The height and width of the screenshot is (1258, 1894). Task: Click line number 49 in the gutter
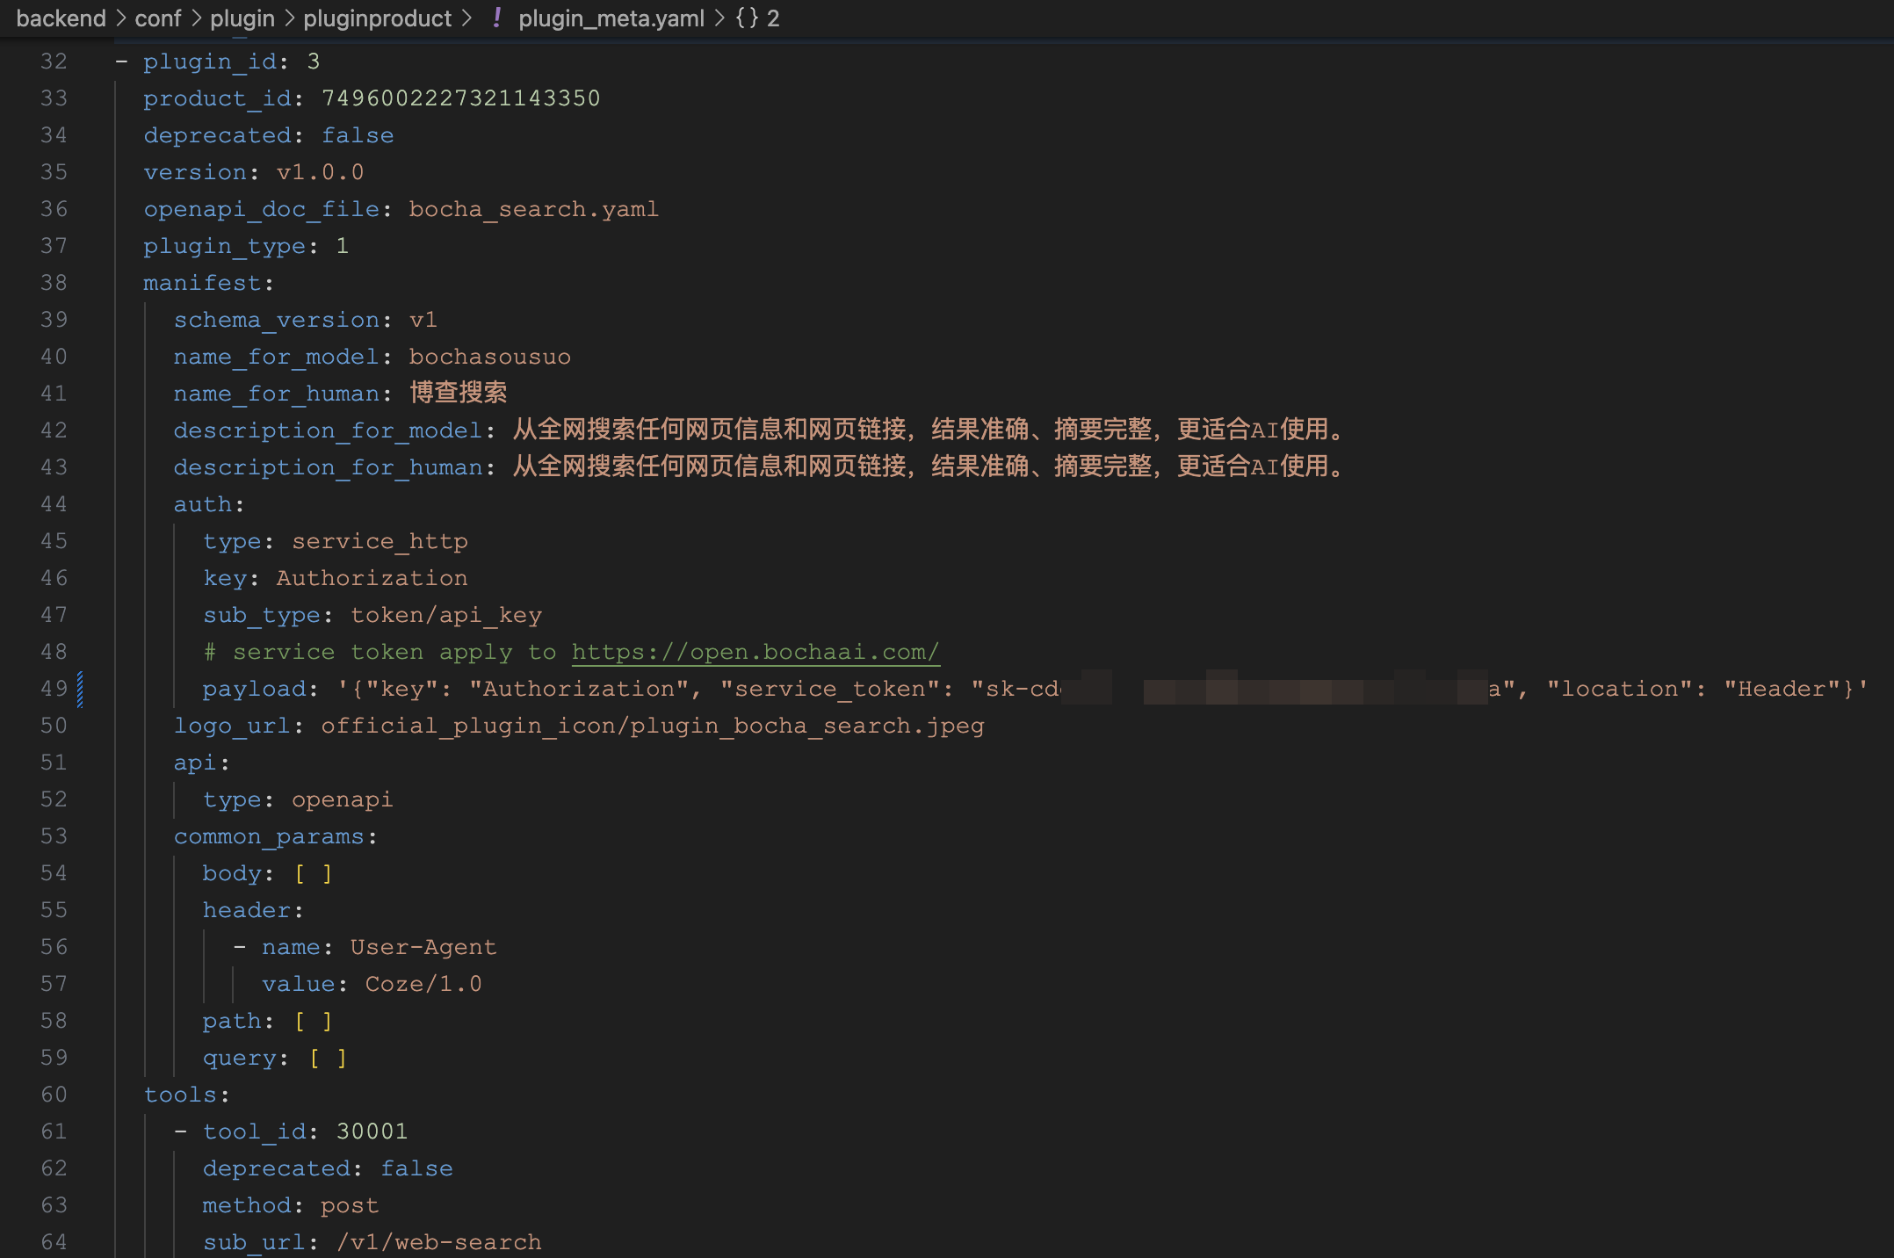point(54,689)
